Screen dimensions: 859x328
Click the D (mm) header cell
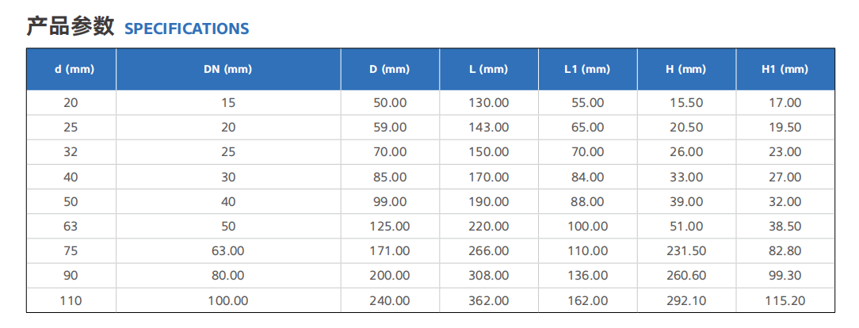tap(390, 70)
